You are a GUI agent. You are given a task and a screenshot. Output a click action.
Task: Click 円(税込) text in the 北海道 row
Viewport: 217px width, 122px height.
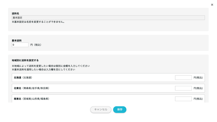(198, 78)
